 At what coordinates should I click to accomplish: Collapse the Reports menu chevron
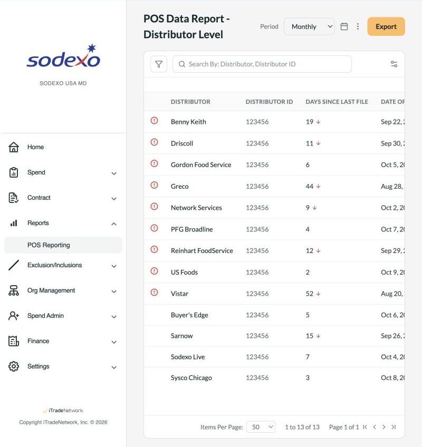(x=114, y=224)
